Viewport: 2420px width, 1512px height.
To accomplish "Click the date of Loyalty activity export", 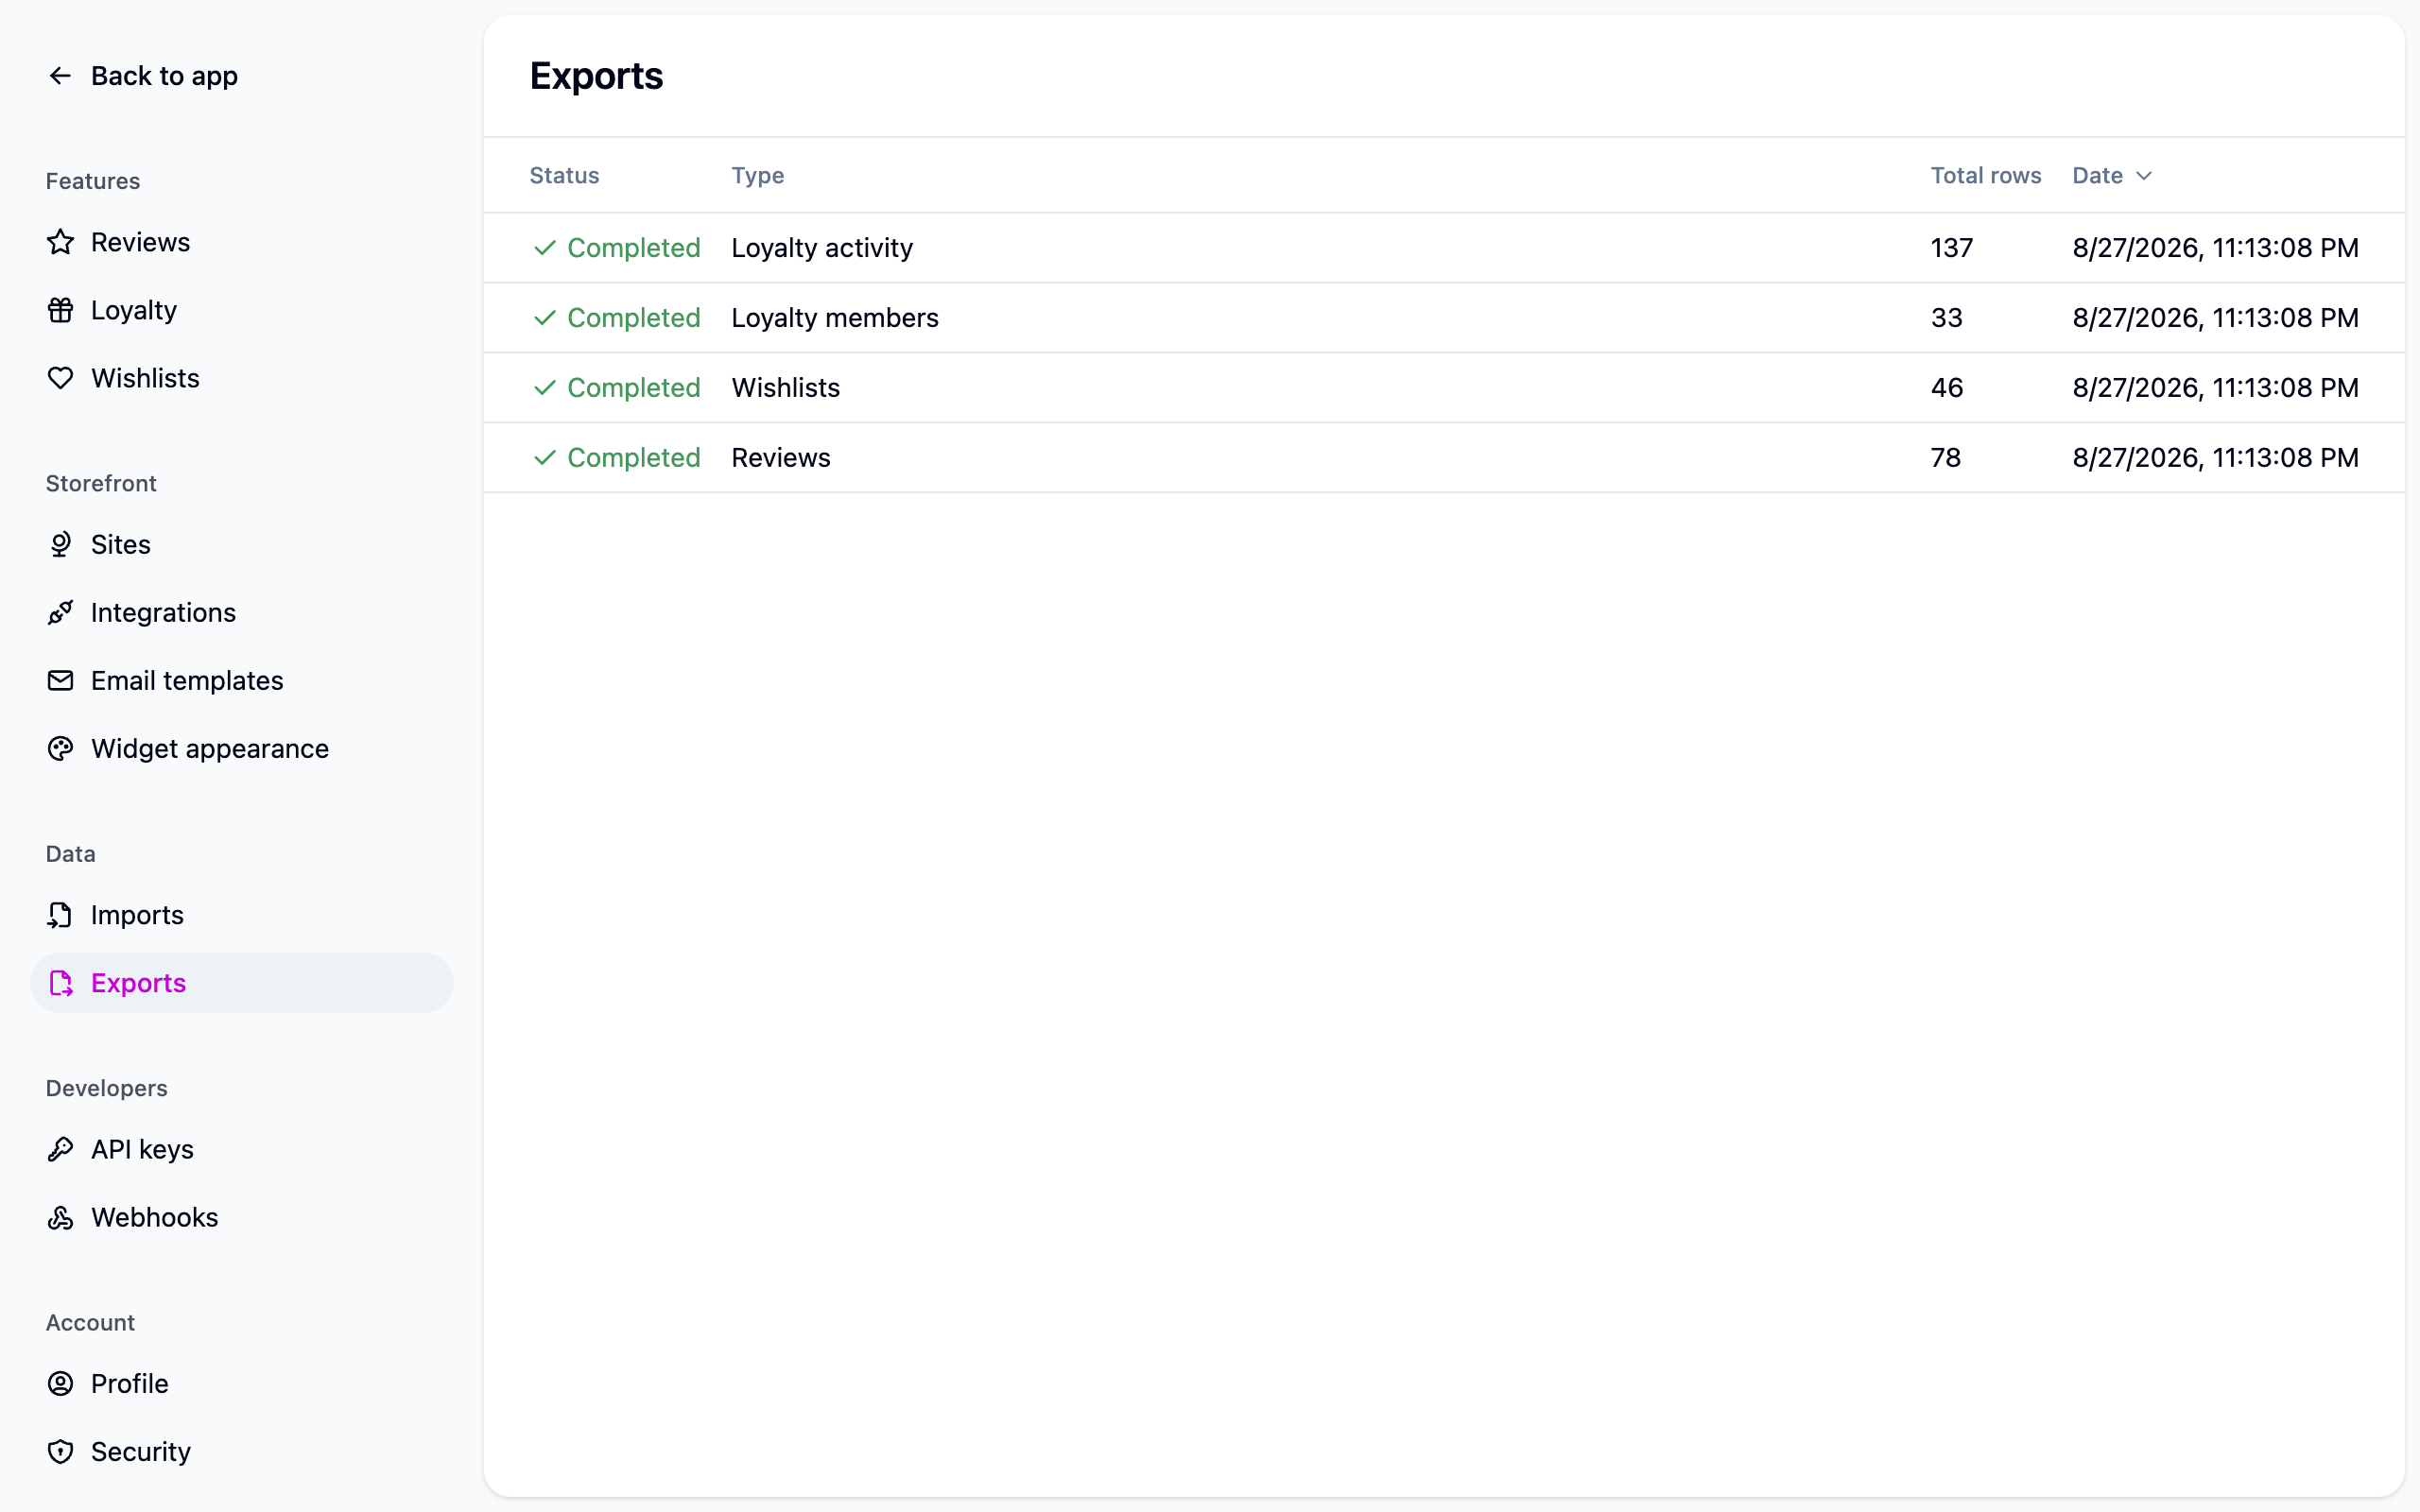I will [2215, 248].
